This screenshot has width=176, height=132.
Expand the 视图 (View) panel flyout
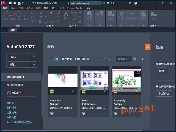coord(153,25)
